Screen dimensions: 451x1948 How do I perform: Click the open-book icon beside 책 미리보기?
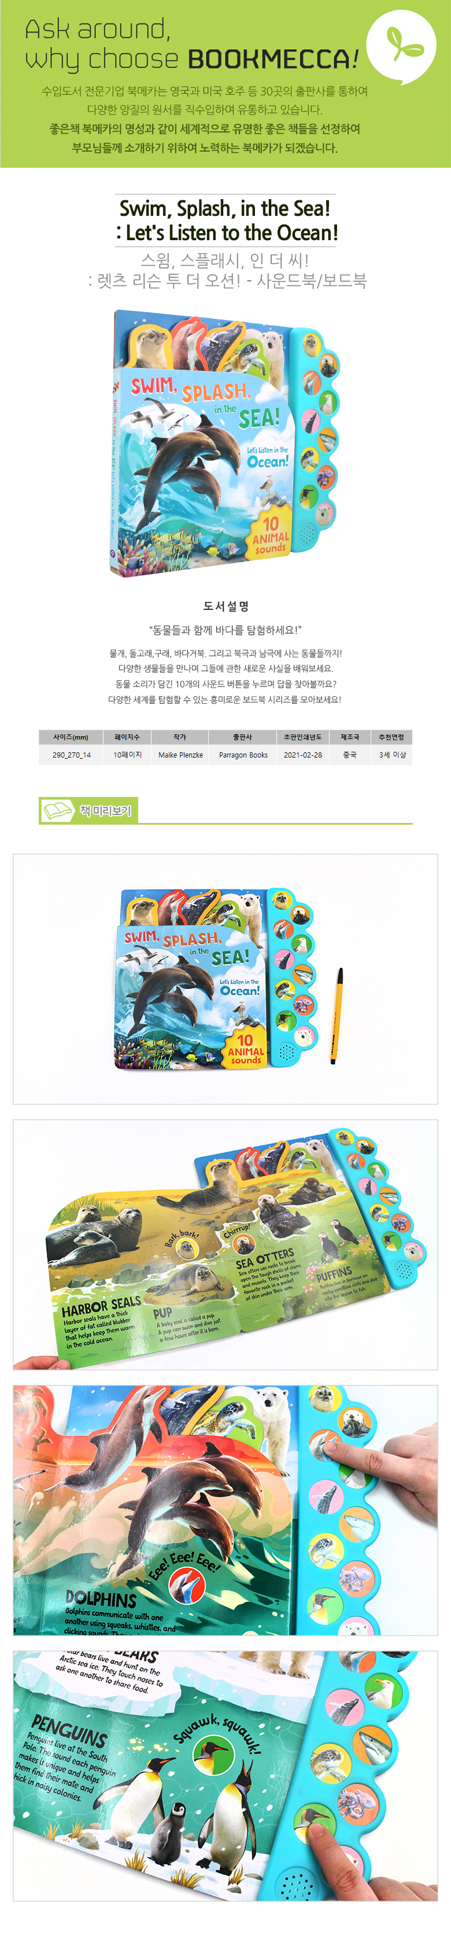(57, 811)
